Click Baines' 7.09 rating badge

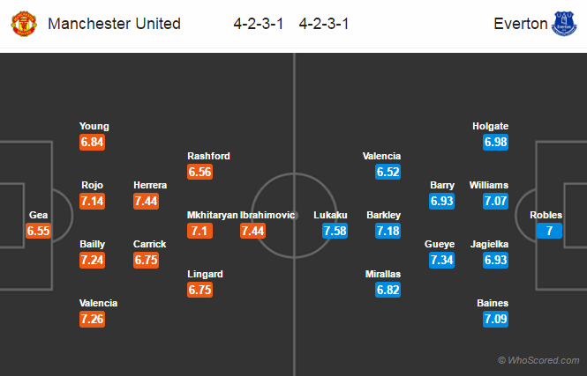(496, 319)
